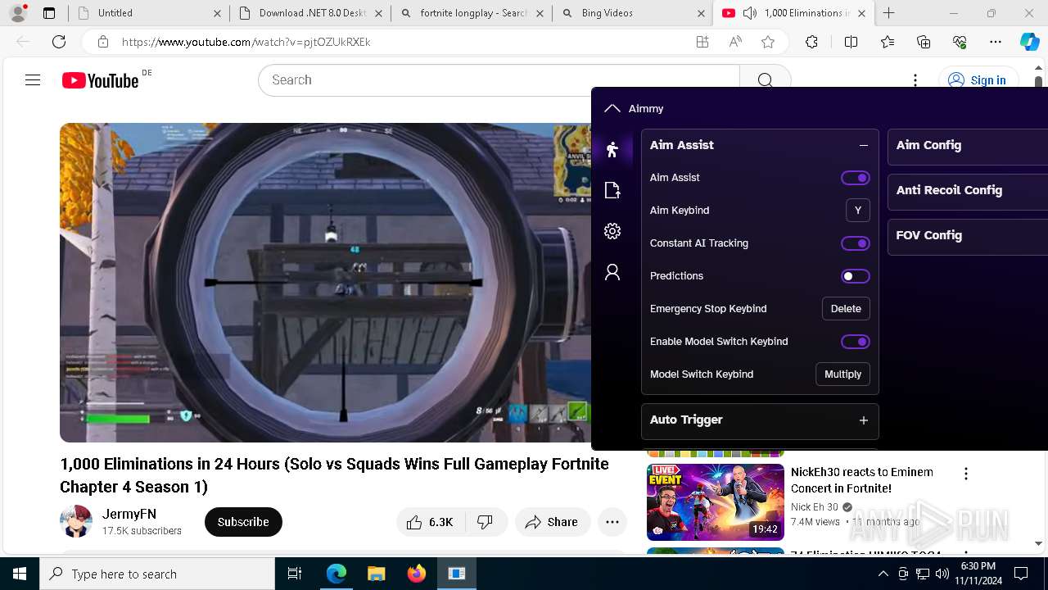The image size is (1048, 590).
Task: Click the YouTube search field
Action: [x=499, y=80]
